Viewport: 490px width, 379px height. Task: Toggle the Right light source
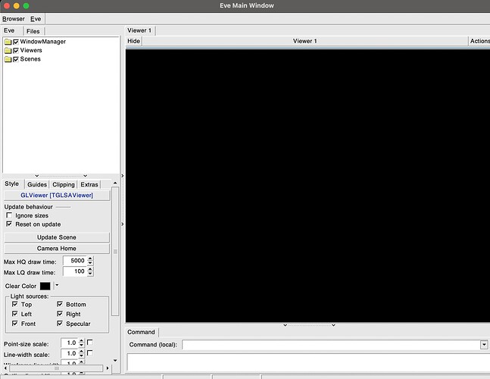pos(60,314)
